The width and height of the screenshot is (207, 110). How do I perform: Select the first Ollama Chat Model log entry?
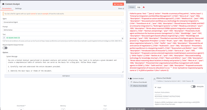(x=139, y=82)
